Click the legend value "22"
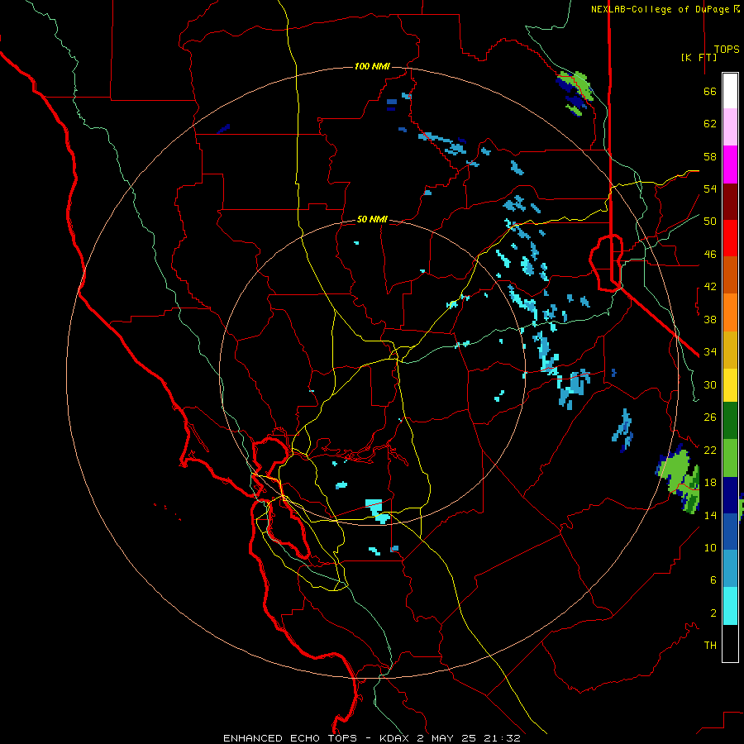Viewport: 744px width, 744px height. point(710,450)
